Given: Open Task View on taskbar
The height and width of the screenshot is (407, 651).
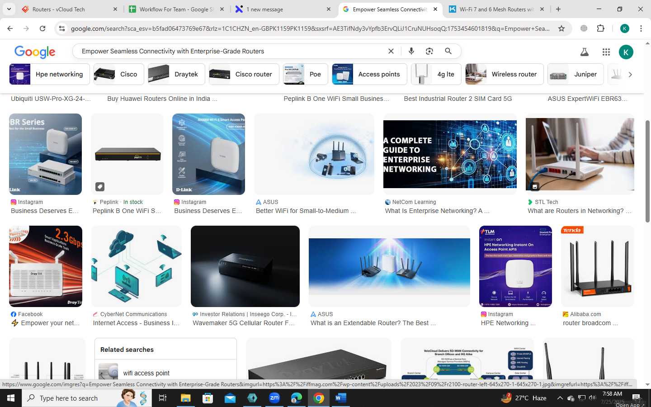Looking at the screenshot, I should 163,398.
